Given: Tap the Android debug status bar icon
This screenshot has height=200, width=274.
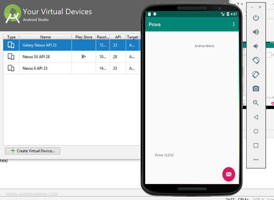Looking at the screenshot, I should pyautogui.click(x=155, y=14).
